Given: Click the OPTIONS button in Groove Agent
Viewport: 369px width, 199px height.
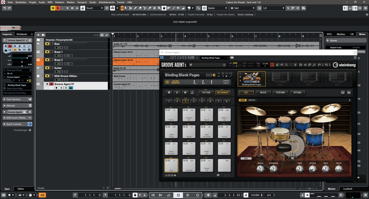Looking at the screenshot, I should [x=298, y=92].
